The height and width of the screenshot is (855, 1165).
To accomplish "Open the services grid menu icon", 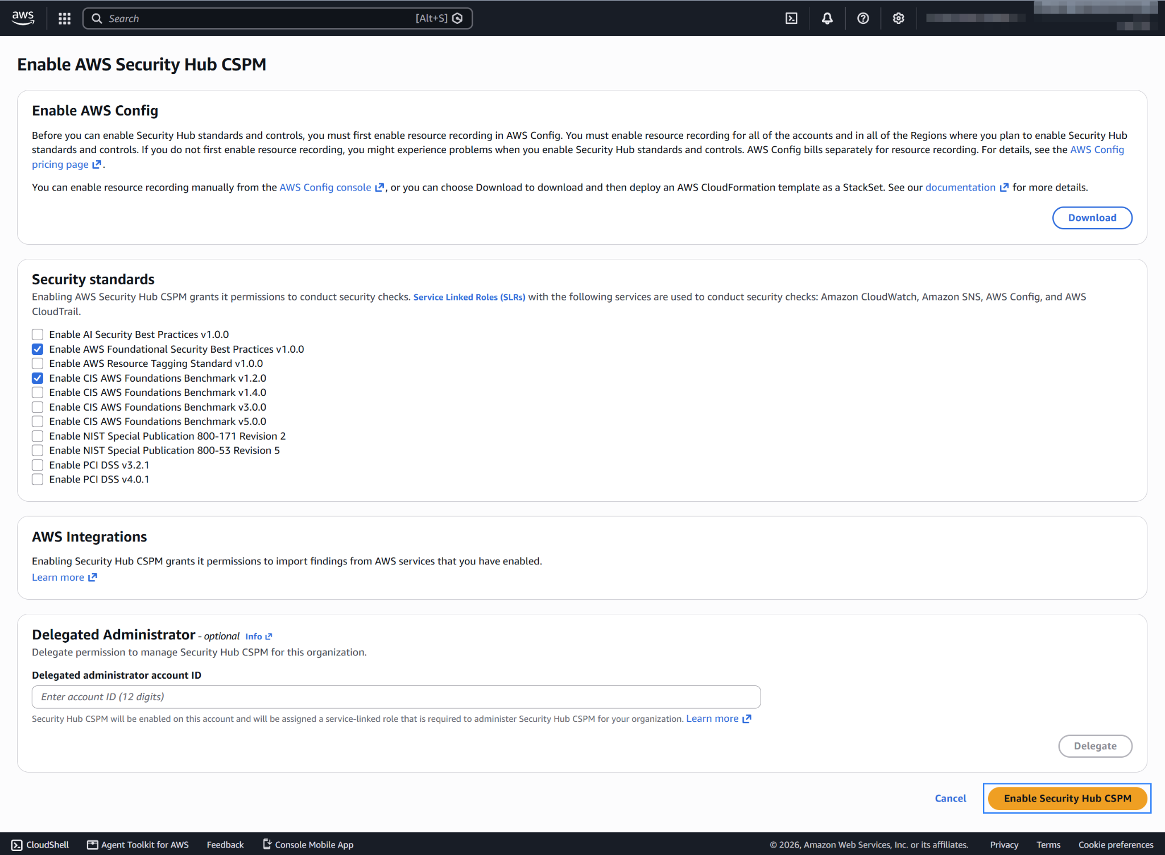I will coord(64,19).
